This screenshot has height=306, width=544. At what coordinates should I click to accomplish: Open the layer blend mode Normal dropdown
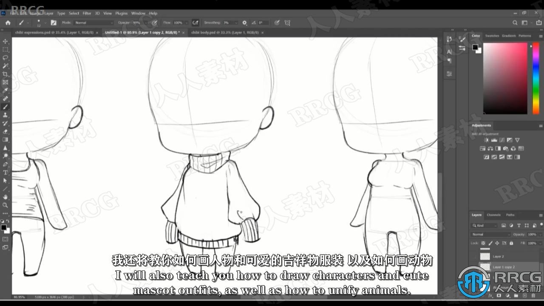pos(491,234)
